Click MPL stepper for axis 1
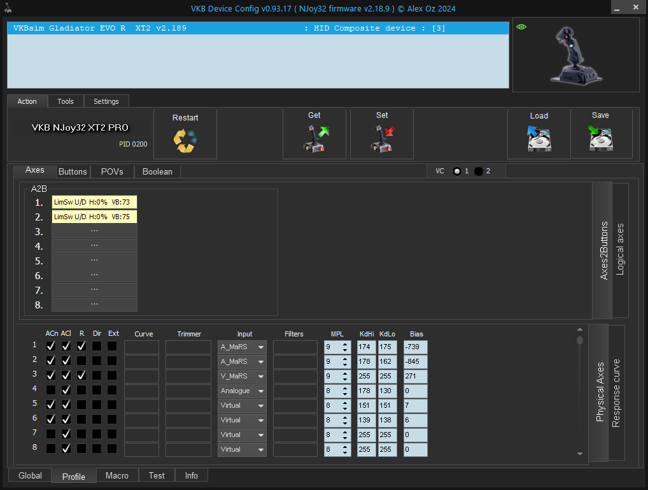The image size is (648, 490). (x=345, y=347)
